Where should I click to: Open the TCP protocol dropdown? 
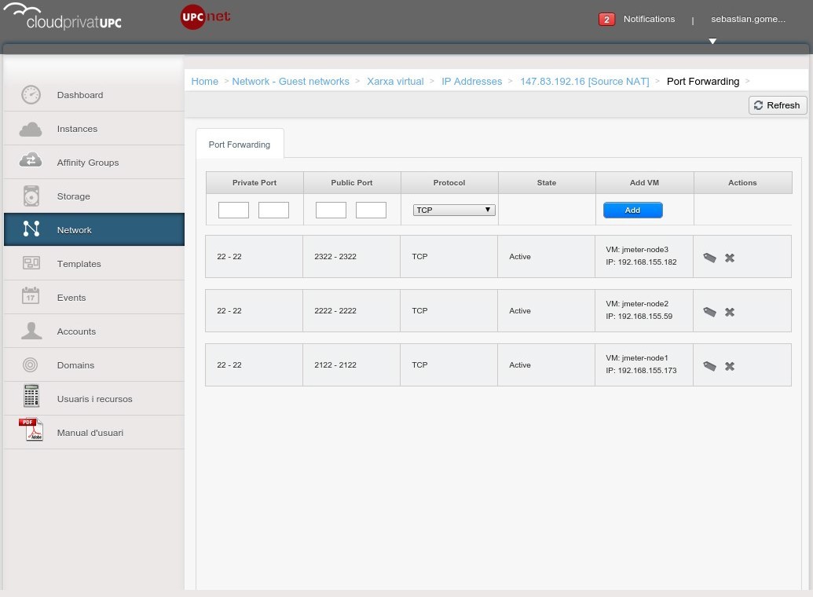[x=454, y=210]
